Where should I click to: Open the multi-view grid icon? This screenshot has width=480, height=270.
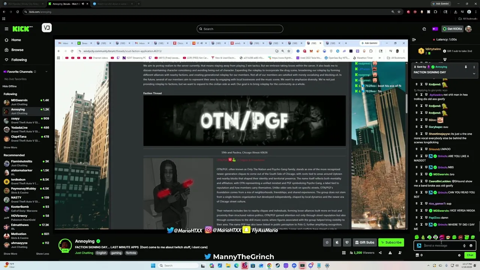pos(344,253)
